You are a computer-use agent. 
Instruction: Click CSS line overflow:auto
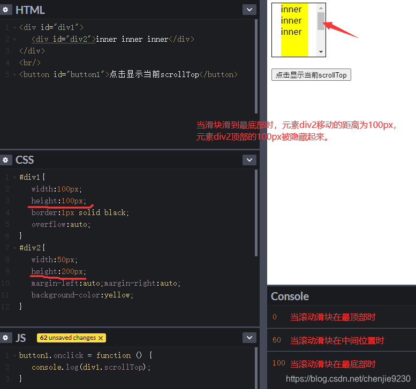pyautogui.click(x=61, y=225)
